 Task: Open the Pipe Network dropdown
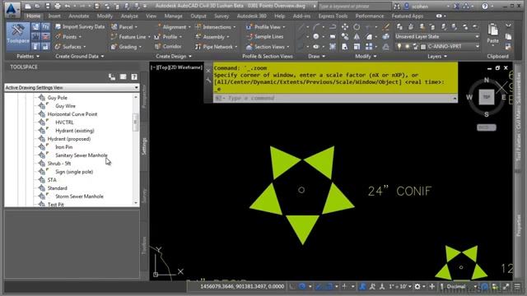217,47
